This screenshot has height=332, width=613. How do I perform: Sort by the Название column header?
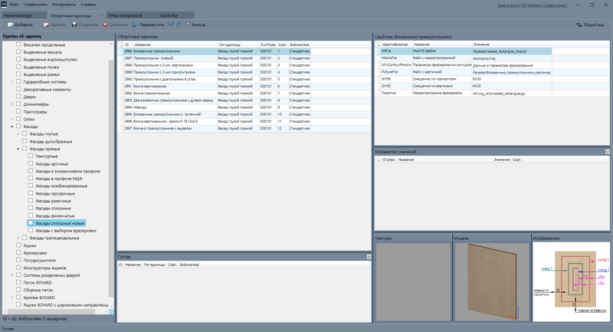tap(175, 45)
